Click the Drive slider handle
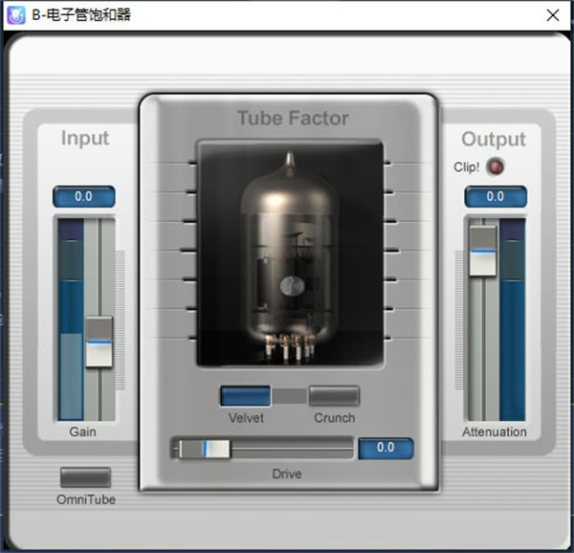 (x=215, y=448)
